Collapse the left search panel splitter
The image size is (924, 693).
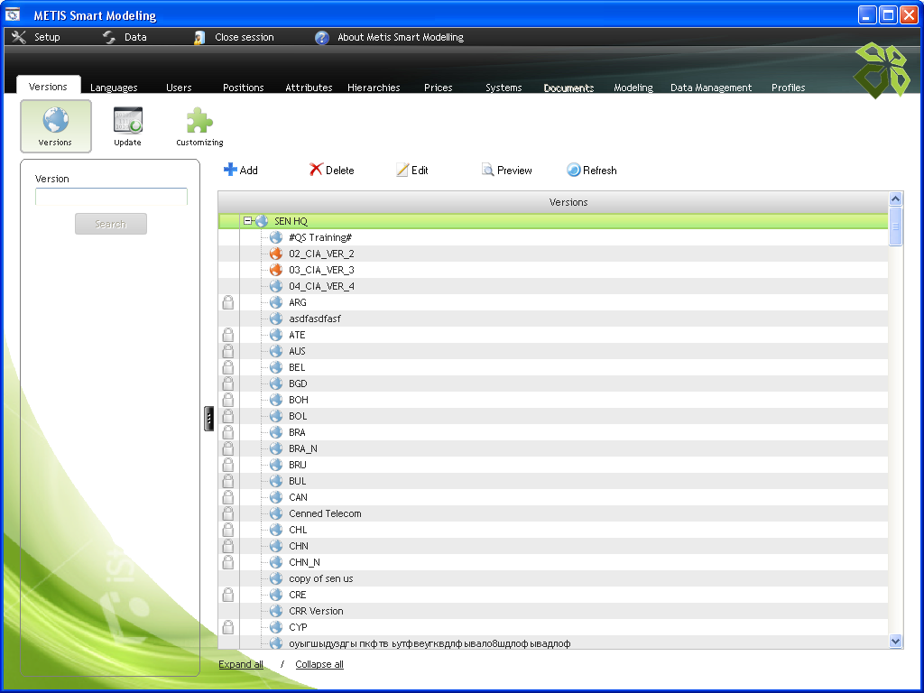pos(208,419)
